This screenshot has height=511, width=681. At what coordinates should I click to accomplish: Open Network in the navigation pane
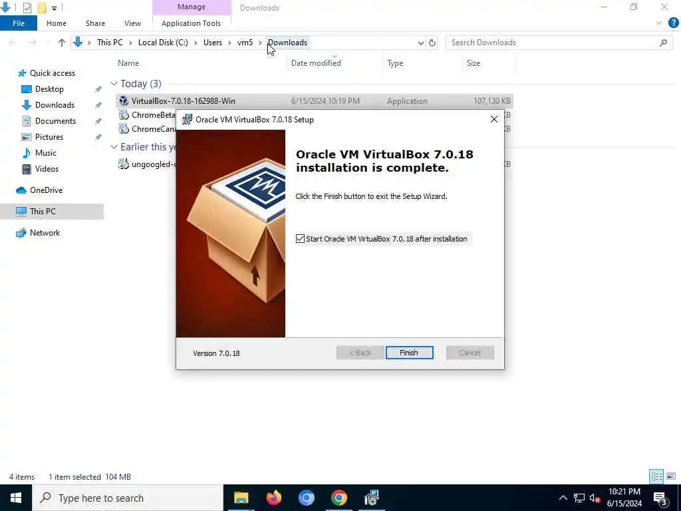click(45, 232)
